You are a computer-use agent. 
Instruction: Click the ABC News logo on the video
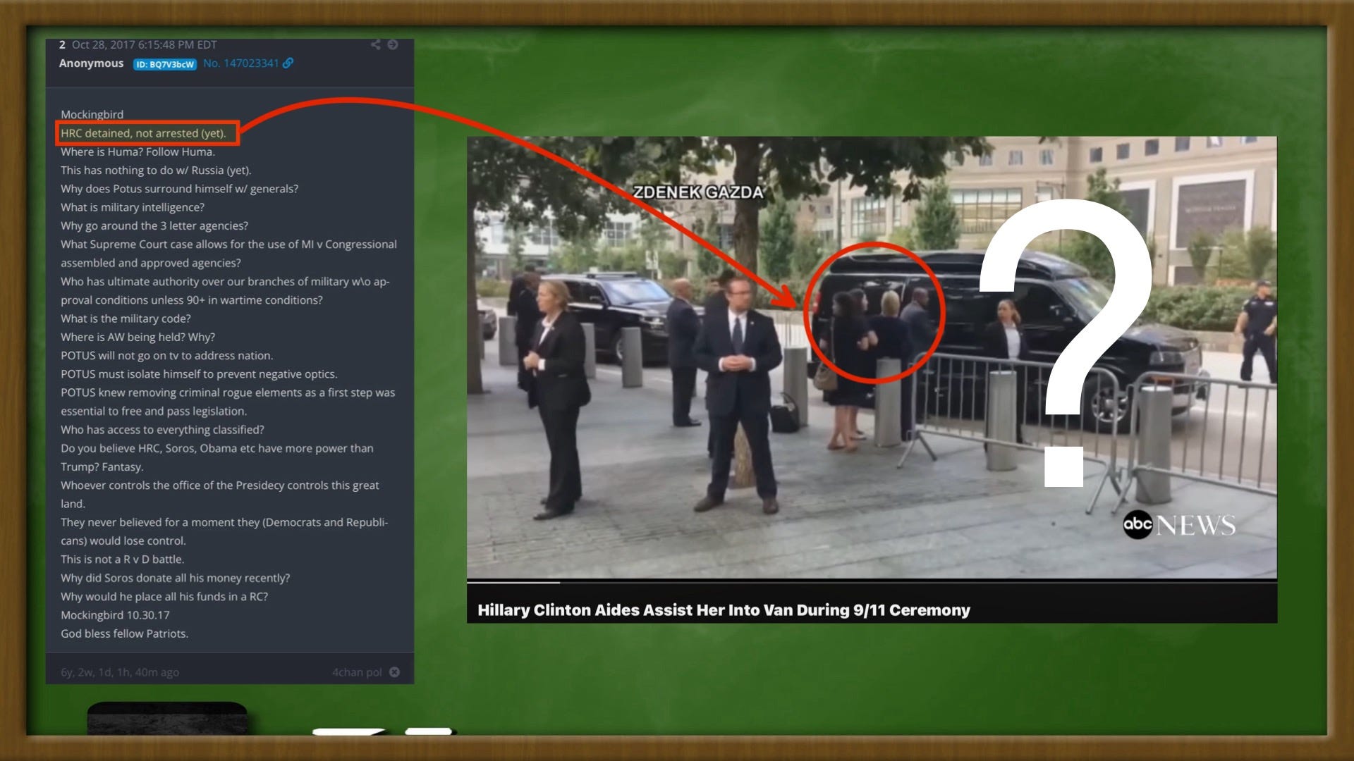[1178, 525]
